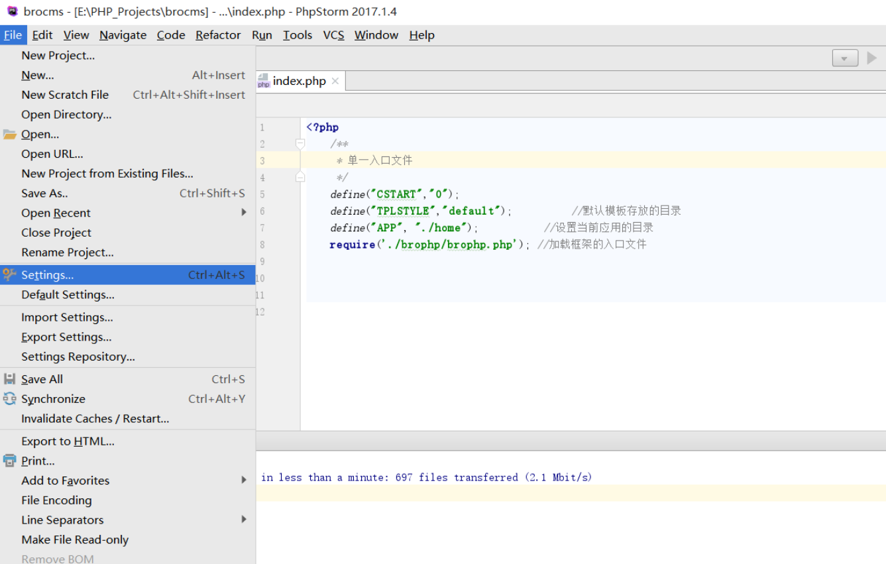Expand the Open Recent submenu
Image resolution: width=886 pixels, height=564 pixels.
click(x=127, y=213)
